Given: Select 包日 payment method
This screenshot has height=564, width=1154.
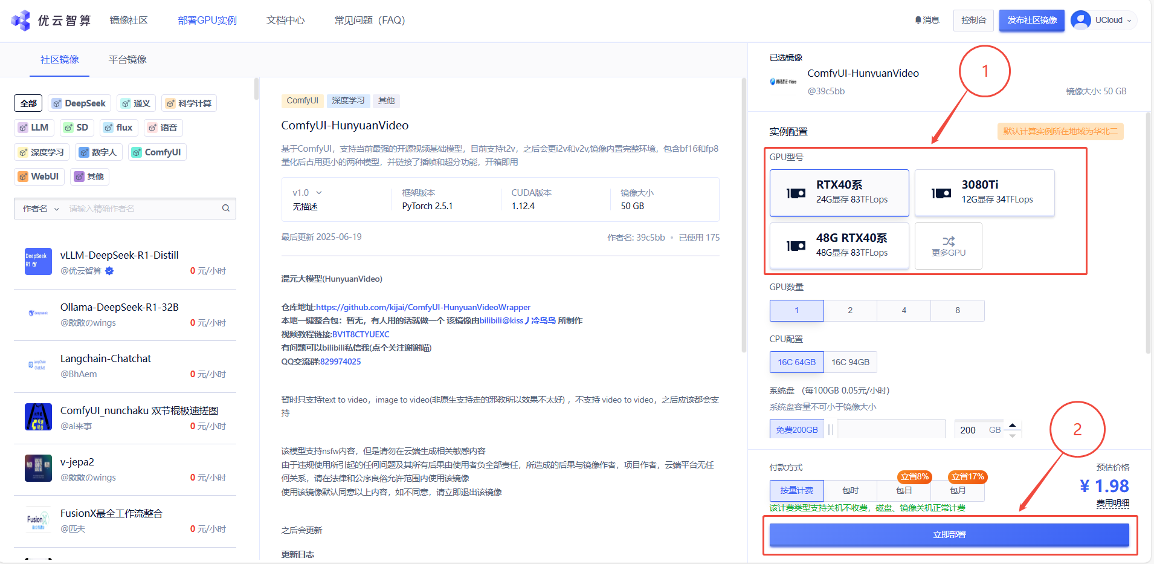Looking at the screenshot, I should pos(904,490).
